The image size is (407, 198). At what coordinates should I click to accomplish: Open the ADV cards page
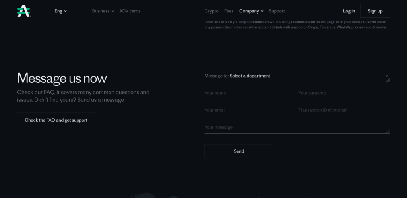coord(130,11)
